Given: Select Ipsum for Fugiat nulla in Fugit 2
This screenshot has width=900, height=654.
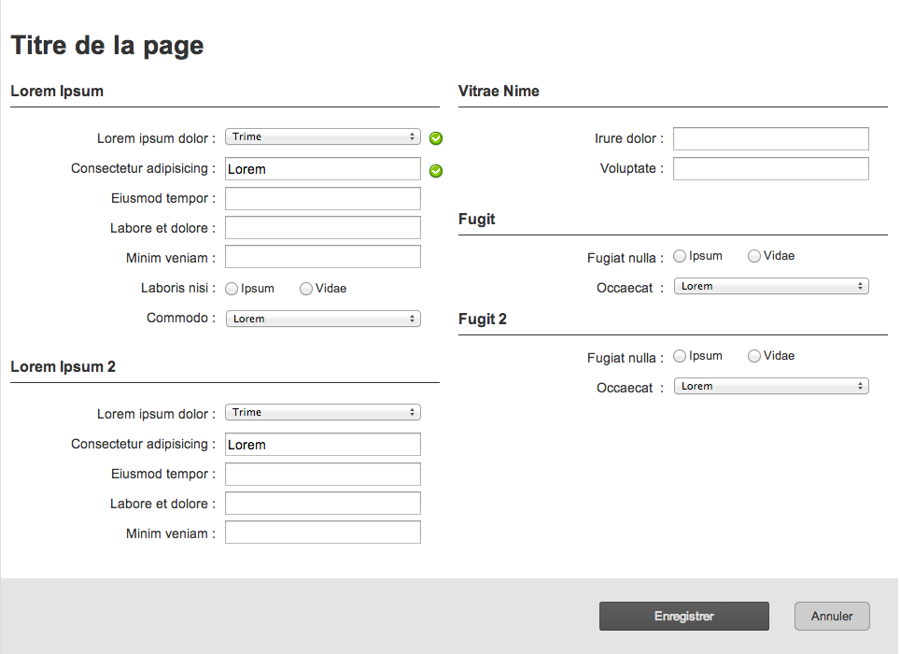Looking at the screenshot, I should tap(680, 355).
